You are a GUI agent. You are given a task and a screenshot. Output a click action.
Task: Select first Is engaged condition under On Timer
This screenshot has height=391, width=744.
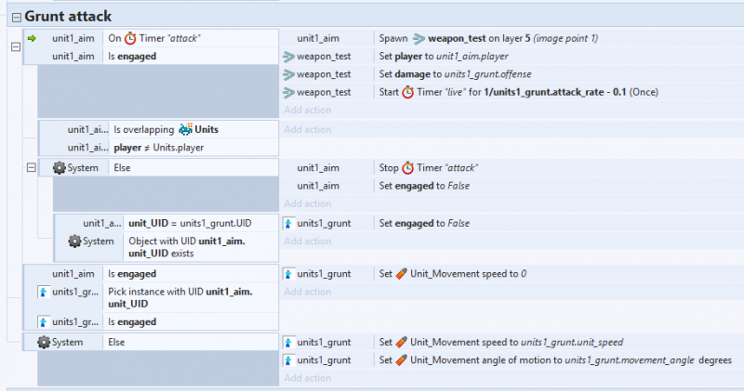tap(132, 57)
